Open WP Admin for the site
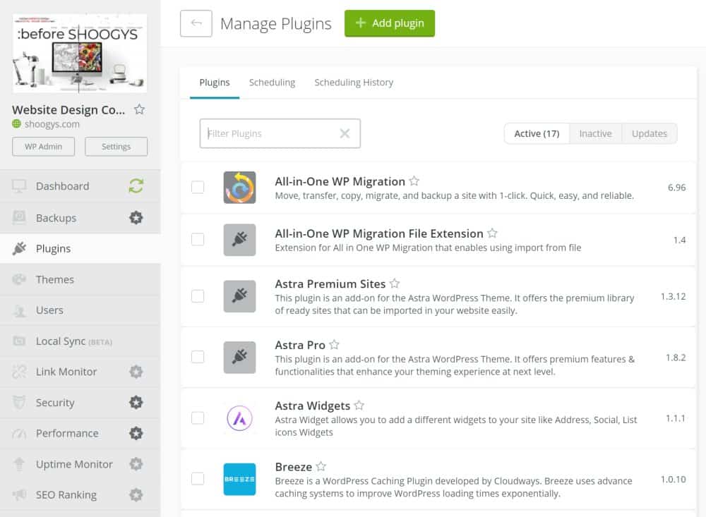Viewport: 706px width, 517px height. click(x=43, y=147)
